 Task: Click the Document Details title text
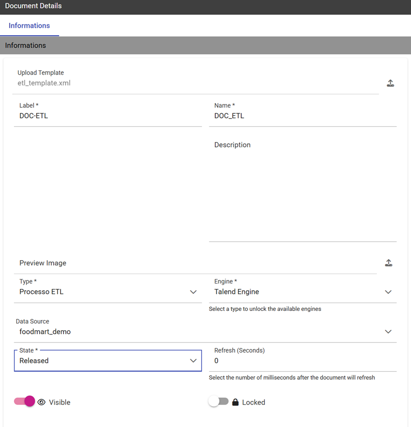[x=33, y=6]
